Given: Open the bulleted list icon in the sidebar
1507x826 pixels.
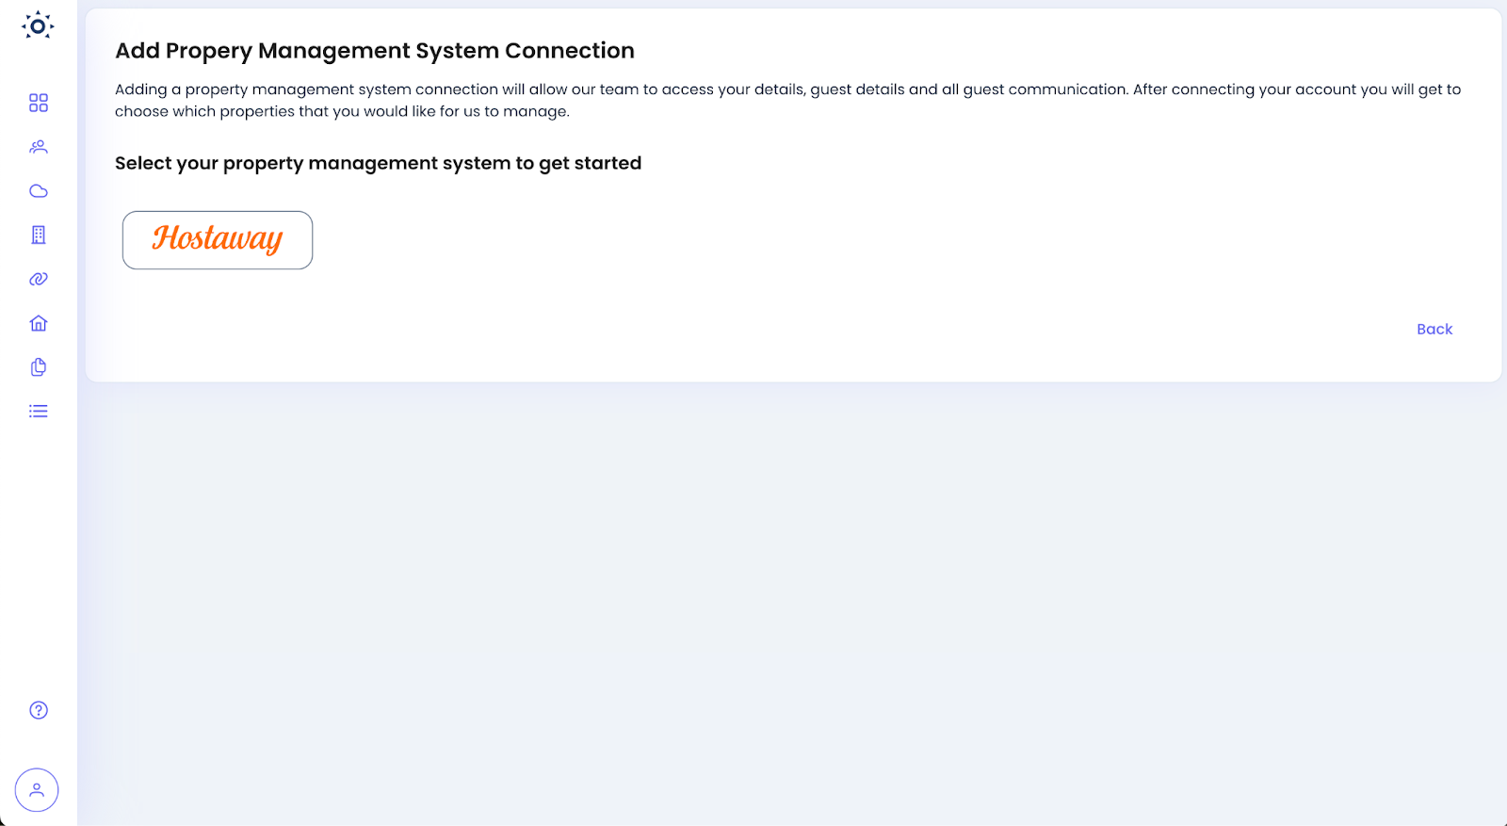Looking at the screenshot, I should coord(39,411).
